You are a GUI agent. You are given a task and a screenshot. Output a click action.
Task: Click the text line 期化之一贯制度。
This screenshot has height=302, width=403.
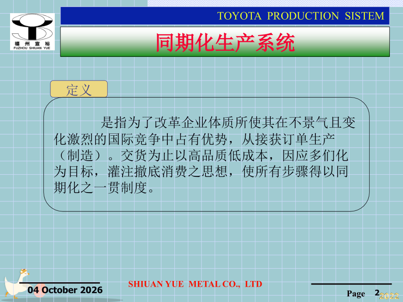pyautogui.click(x=104, y=188)
